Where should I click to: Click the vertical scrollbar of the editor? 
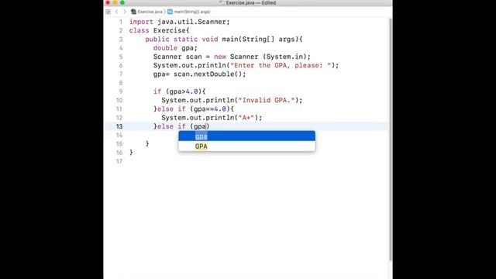(x=391, y=139)
